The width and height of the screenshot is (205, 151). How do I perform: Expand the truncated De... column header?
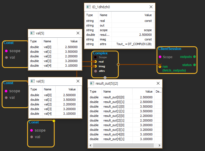(x=158, y=92)
